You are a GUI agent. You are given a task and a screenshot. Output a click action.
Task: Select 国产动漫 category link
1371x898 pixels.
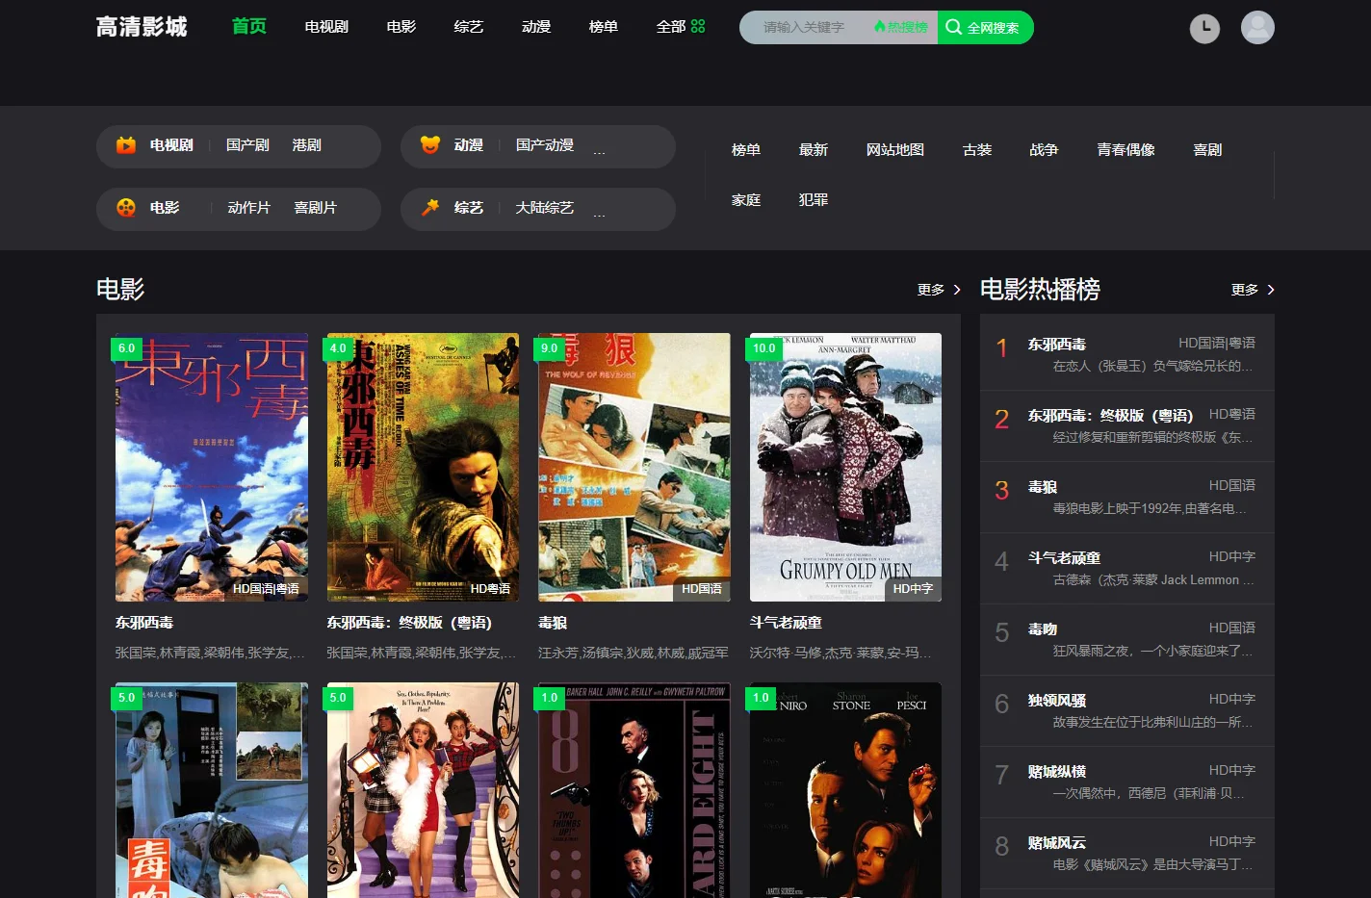544,145
